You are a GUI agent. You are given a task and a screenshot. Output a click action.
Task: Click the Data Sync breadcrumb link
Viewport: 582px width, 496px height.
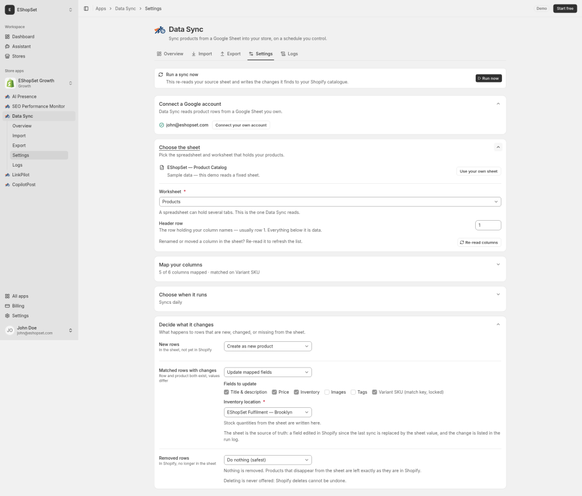tap(126, 9)
